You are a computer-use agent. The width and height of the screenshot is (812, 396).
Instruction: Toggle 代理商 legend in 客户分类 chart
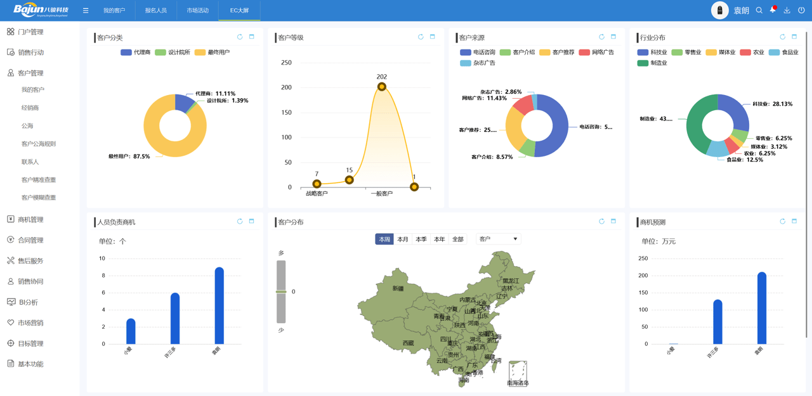tap(135, 53)
